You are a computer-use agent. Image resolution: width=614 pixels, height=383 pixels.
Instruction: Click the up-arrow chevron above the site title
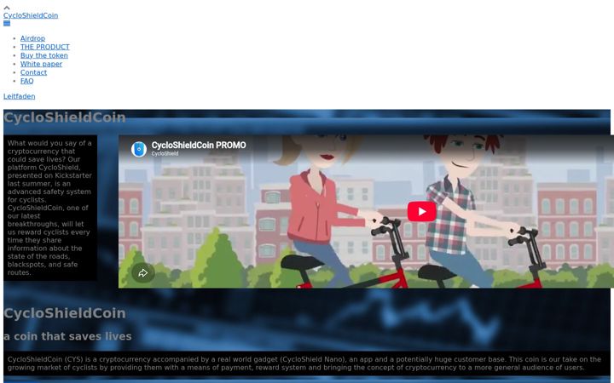tap(7, 8)
